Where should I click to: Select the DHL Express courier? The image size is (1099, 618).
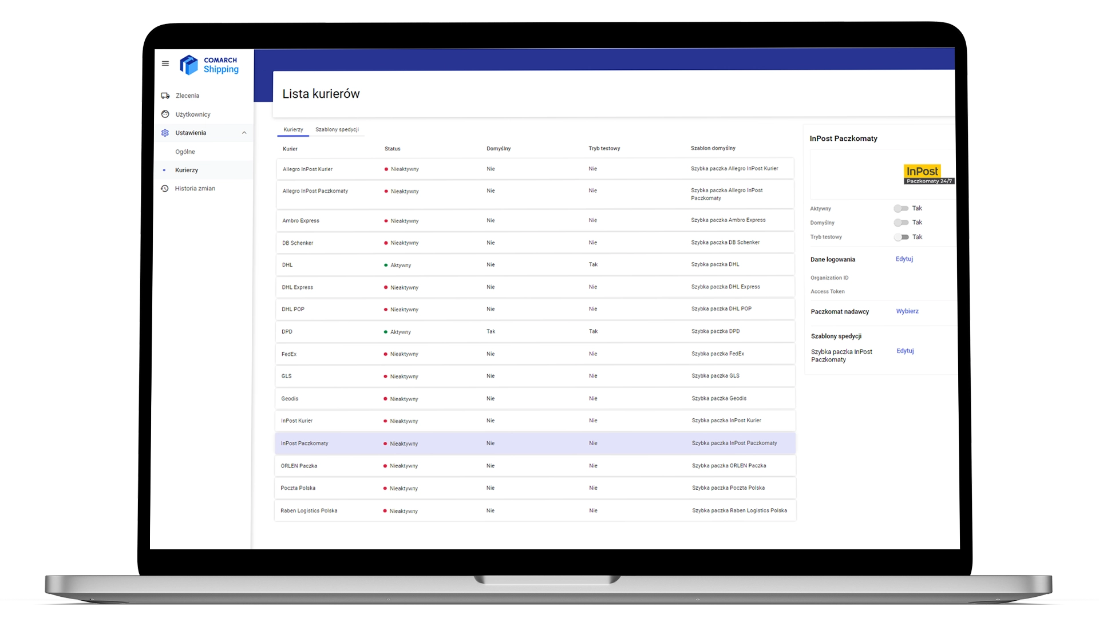click(535, 287)
